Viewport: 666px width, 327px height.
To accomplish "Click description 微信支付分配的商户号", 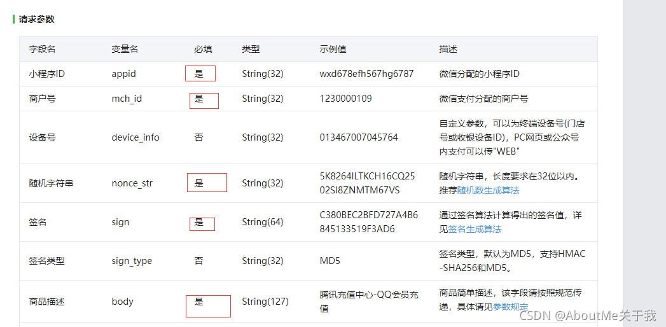I will [484, 99].
